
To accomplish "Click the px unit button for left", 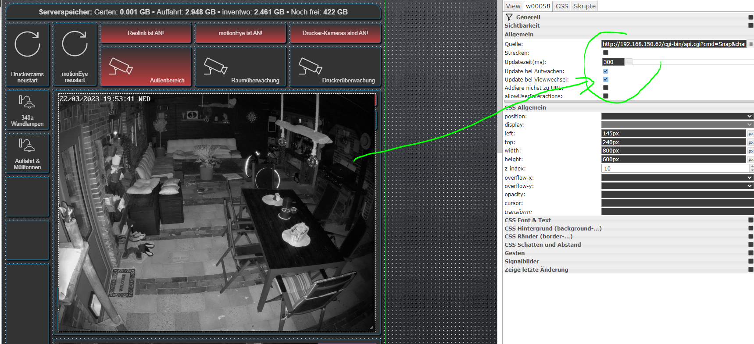I will (x=751, y=134).
